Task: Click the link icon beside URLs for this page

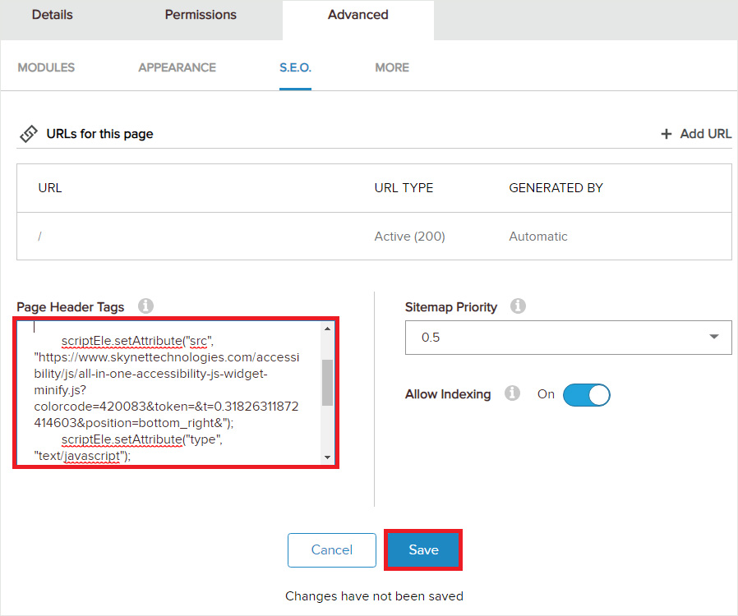Action: [29, 134]
